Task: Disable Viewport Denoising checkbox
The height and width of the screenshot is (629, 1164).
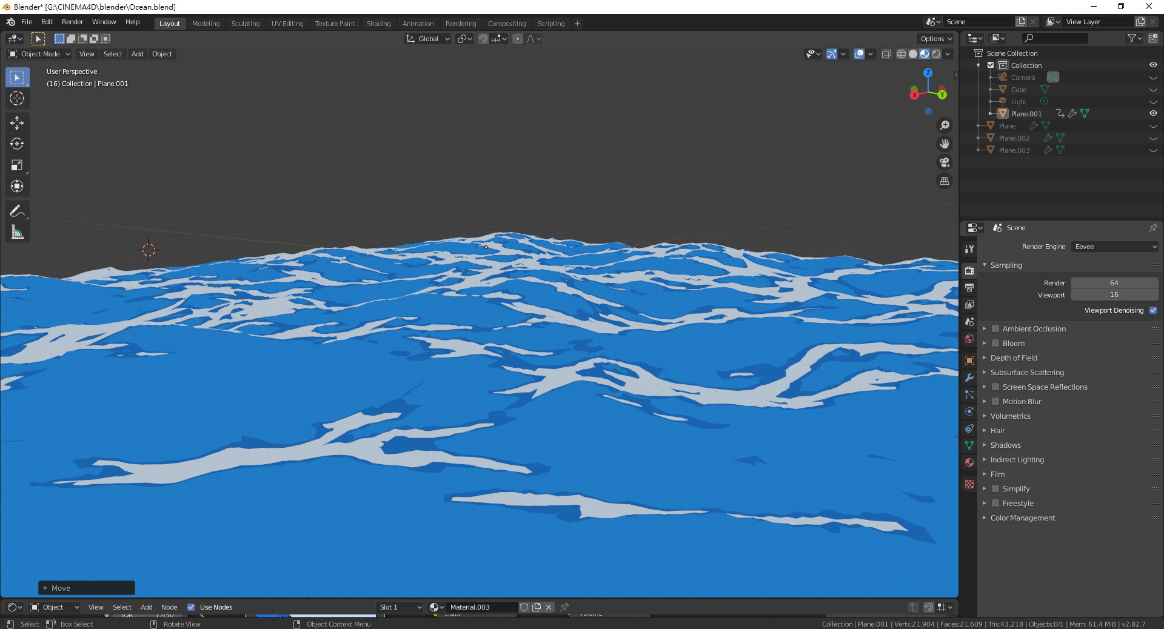Action: 1153,310
